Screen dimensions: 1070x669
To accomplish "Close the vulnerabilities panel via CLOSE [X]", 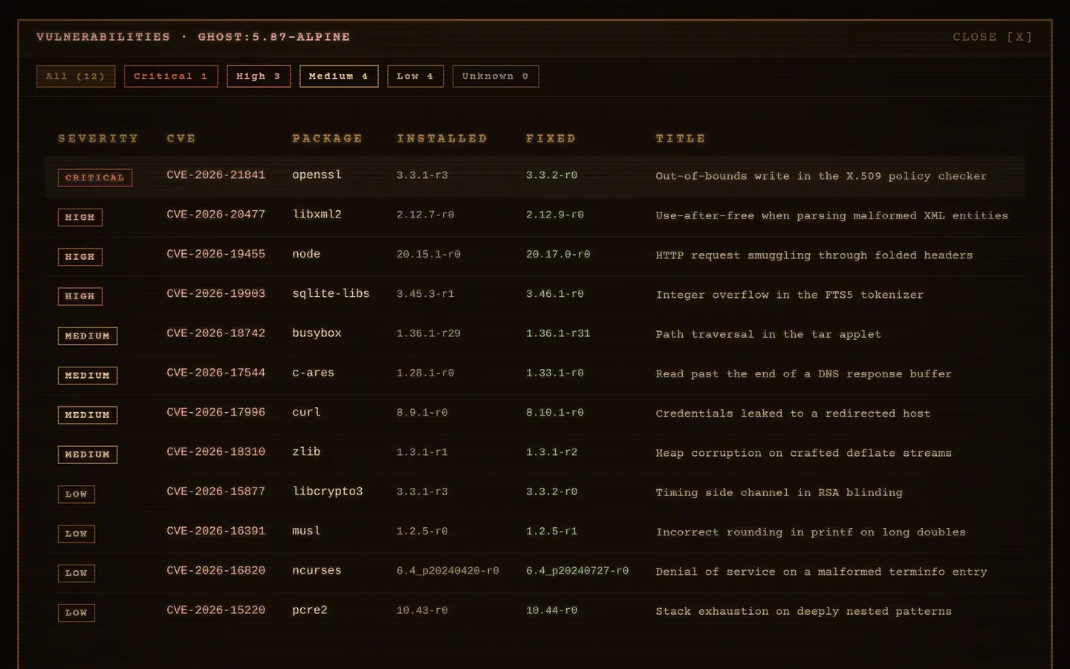I will 993,37.
